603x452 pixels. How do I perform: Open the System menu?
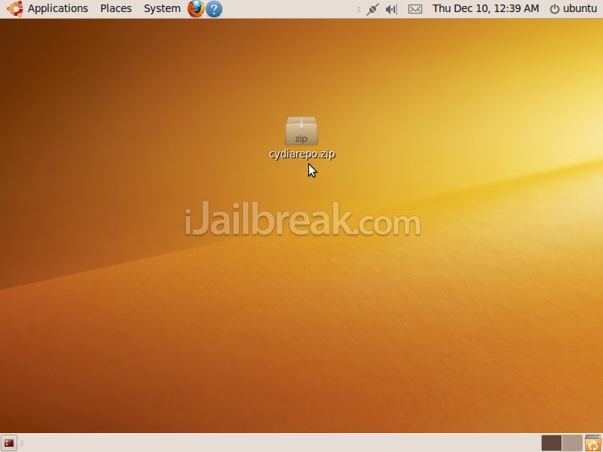[x=162, y=9]
